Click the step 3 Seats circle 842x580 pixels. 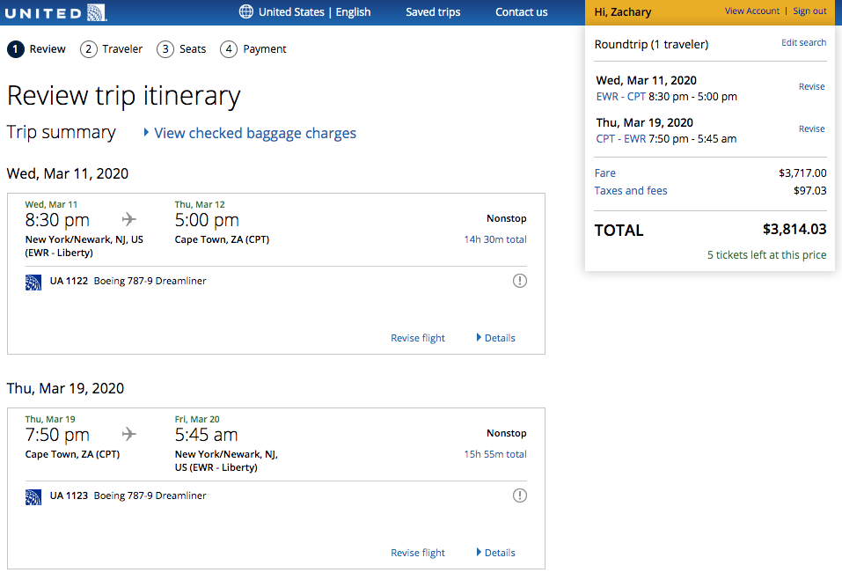click(165, 49)
